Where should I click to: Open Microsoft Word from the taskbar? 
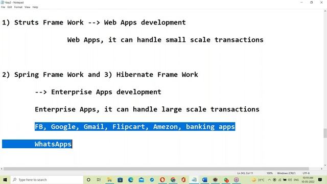pos(204,179)
